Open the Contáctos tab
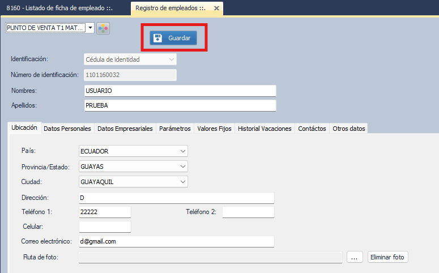 click(x=312, y=129)
